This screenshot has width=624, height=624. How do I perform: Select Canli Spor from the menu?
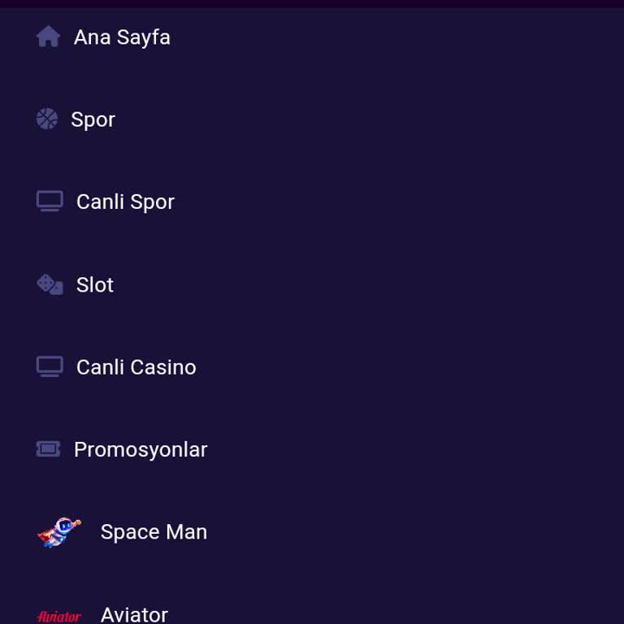pos(125,201)
